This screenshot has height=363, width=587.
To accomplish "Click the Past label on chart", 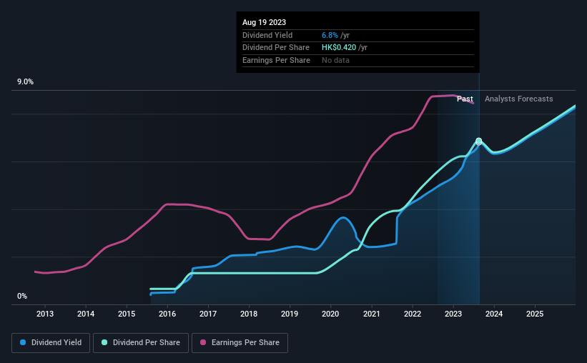I will click(x=465, y=99).
